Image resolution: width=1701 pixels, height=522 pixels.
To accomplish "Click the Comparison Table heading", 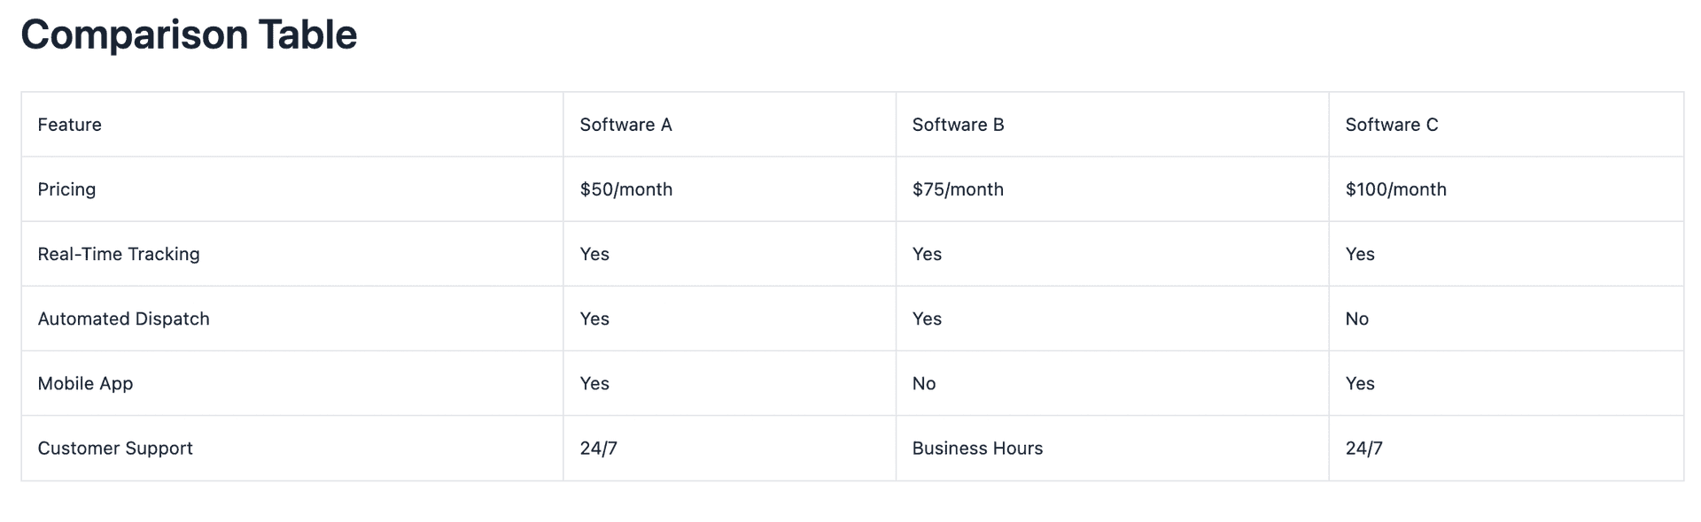I will coord(189,35).
